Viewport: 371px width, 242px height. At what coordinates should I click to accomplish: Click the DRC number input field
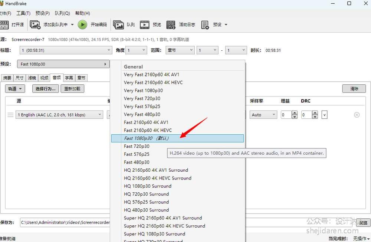point(306,115)
